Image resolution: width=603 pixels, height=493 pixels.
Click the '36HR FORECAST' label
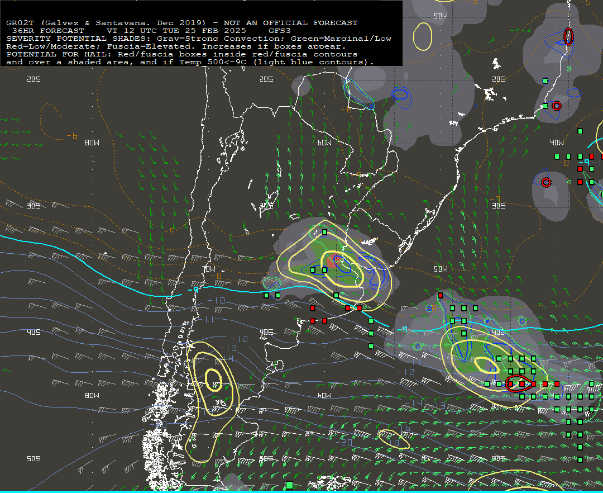[47, 31]
